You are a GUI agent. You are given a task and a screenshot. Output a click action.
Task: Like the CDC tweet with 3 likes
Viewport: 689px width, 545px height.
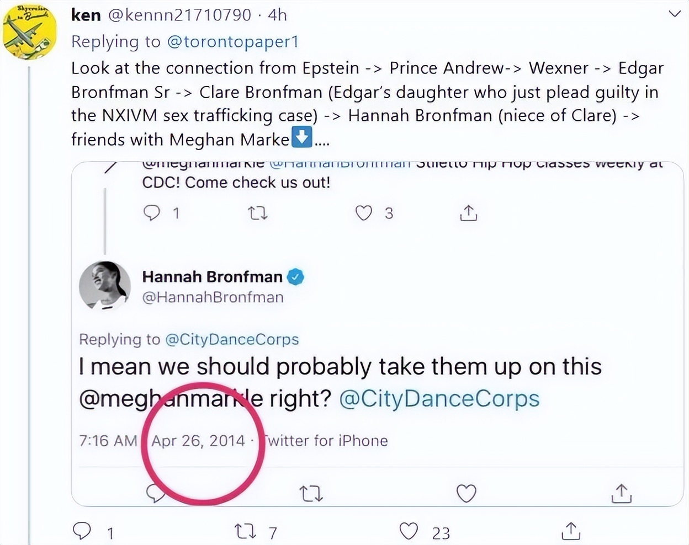tap(363, 213)
